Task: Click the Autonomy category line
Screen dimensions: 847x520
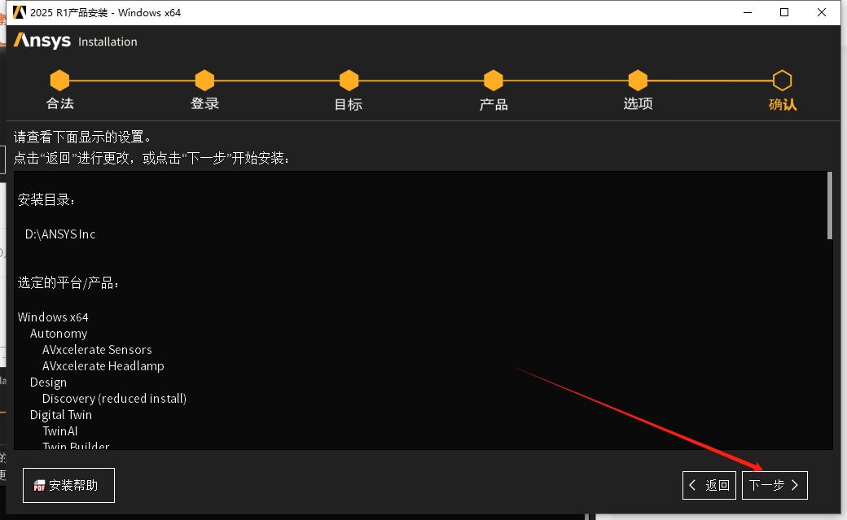Action: point(59,333)
